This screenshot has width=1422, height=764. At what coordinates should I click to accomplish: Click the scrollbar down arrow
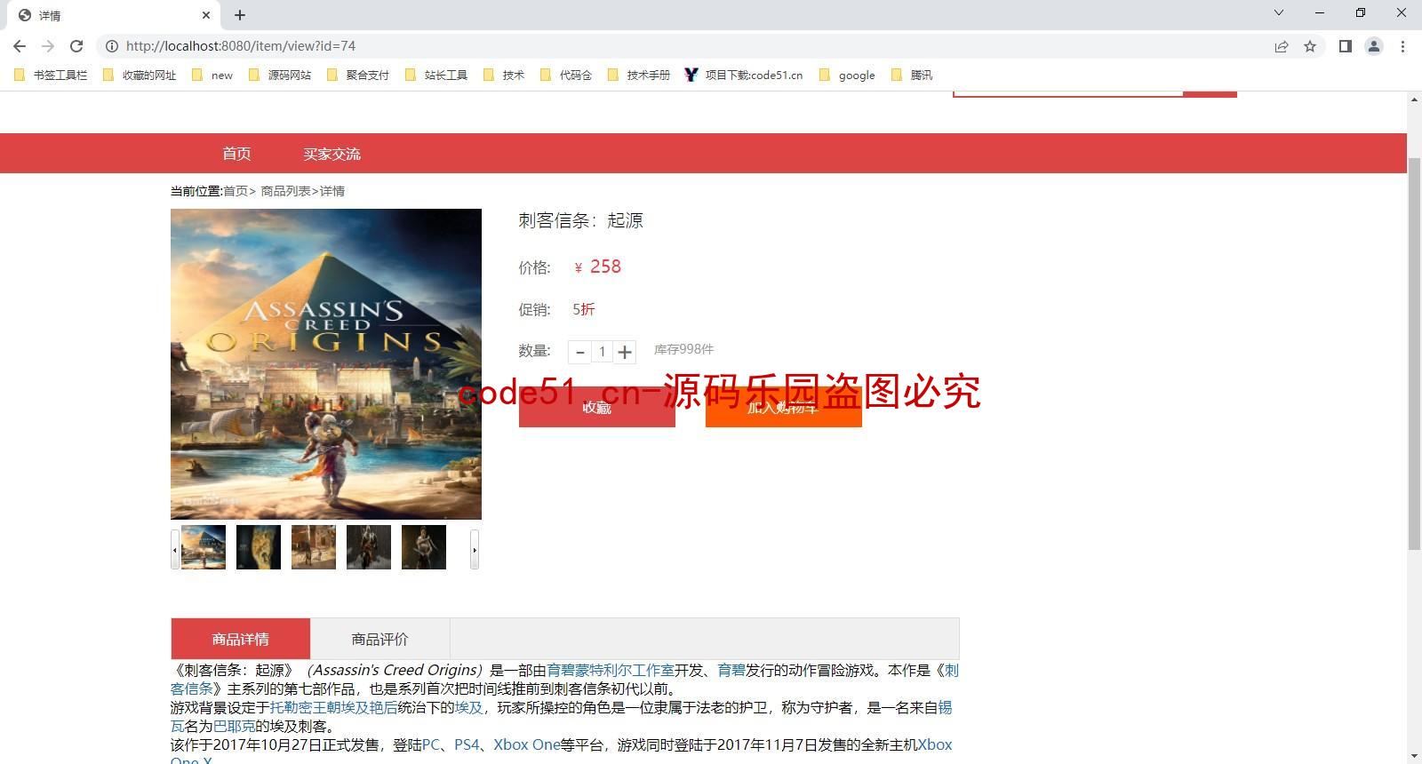tap(1414, 757)
